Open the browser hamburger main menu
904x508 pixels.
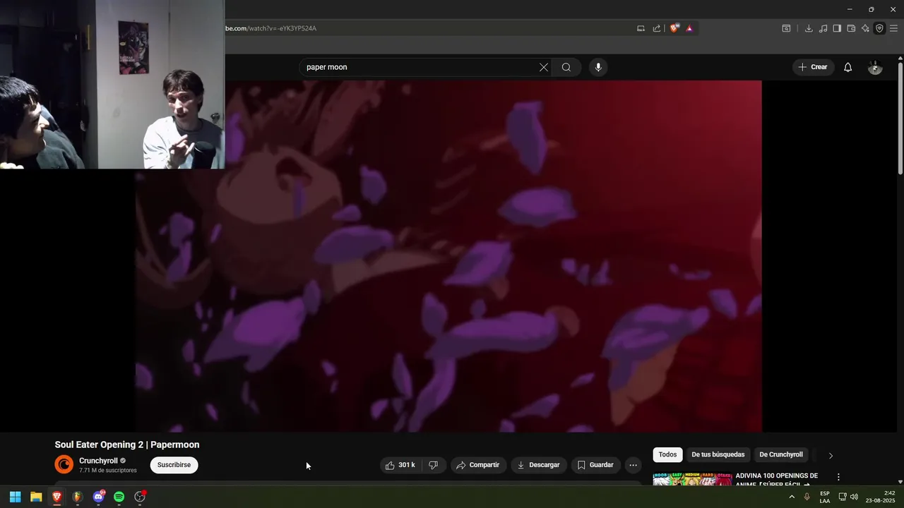click(893, 28)
